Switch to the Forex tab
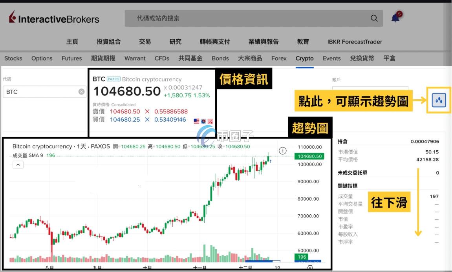This screenshot has width=452, height=272. point(279,58)
